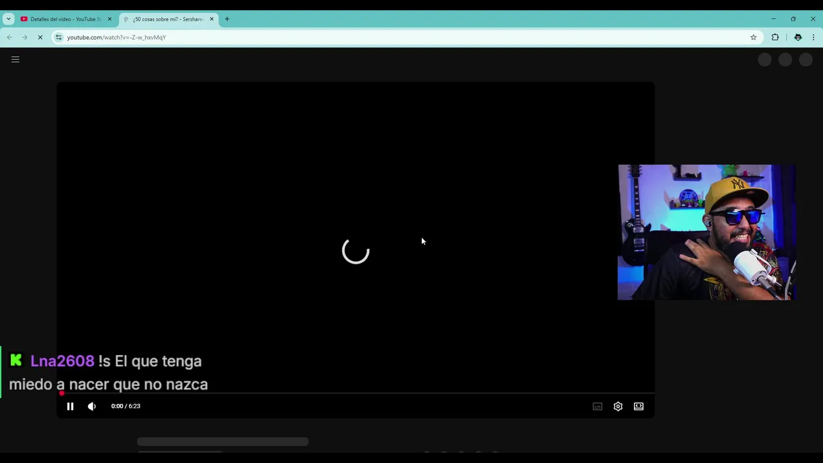Open Chrome three-dot menu
Viewport: 823px width, 463px height.
(x=813, y=37)
